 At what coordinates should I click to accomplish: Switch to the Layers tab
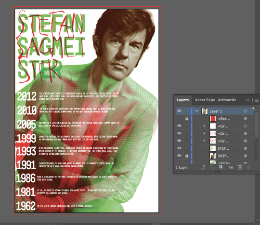click(x=183, y=100)
